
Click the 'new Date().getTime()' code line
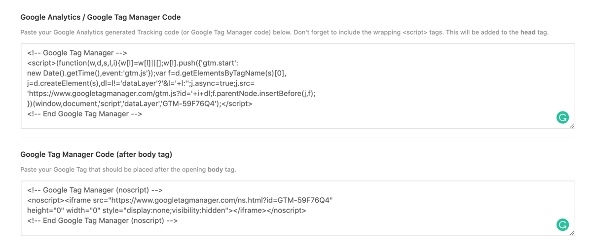coord(157,73)
